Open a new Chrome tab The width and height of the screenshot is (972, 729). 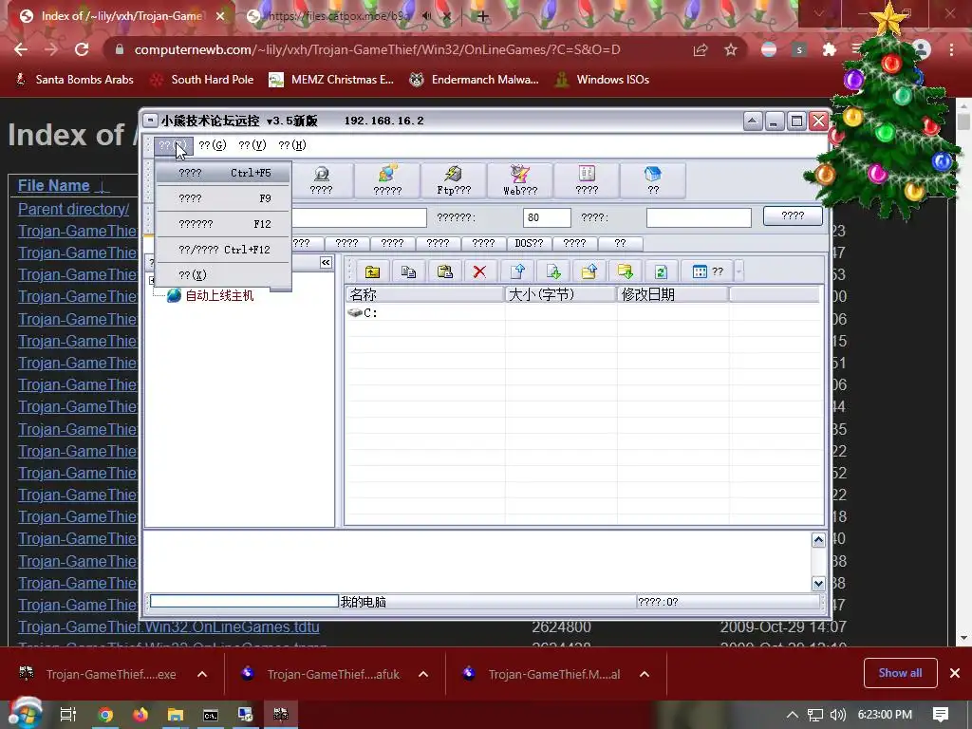click(483, 16)
